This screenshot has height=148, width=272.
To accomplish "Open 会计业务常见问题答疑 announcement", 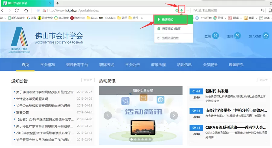I will click(x=32, y=99).
